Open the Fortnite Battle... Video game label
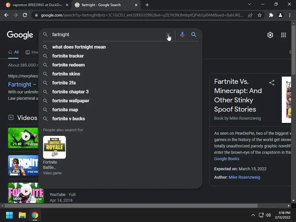Viewport: 296px width, 222px height. point(52,167)
